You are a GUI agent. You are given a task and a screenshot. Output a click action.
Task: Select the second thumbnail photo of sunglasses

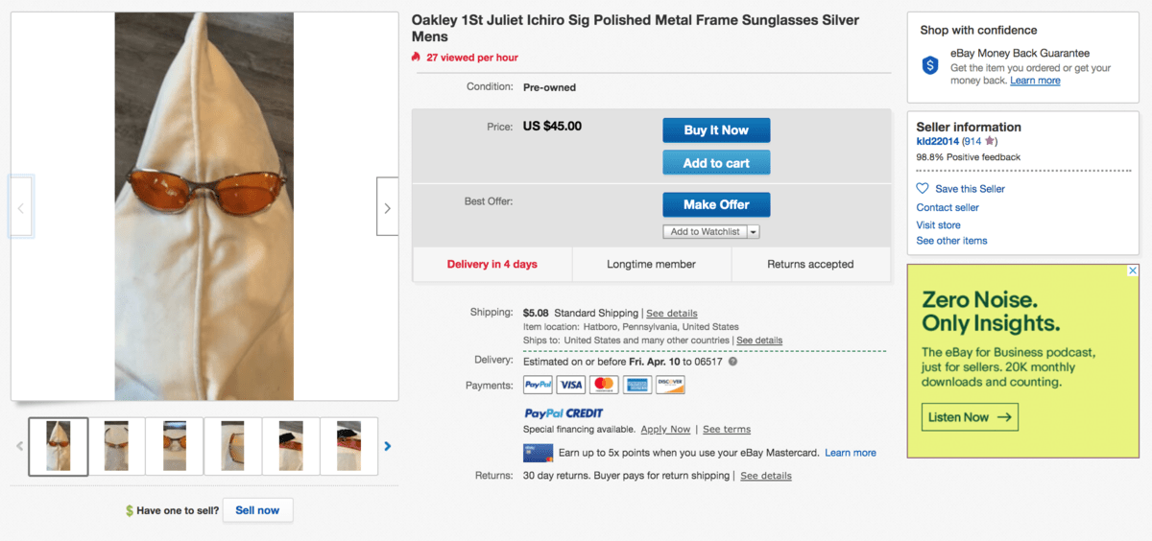[116, 446]
